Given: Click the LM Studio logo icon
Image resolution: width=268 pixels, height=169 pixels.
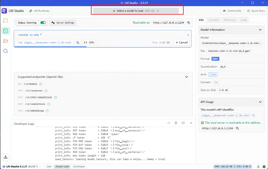Looking at the screenshot, I should pos(4,11).
